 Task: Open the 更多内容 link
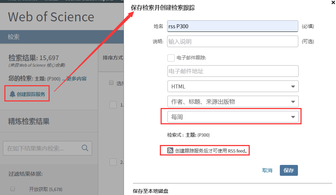76,79
